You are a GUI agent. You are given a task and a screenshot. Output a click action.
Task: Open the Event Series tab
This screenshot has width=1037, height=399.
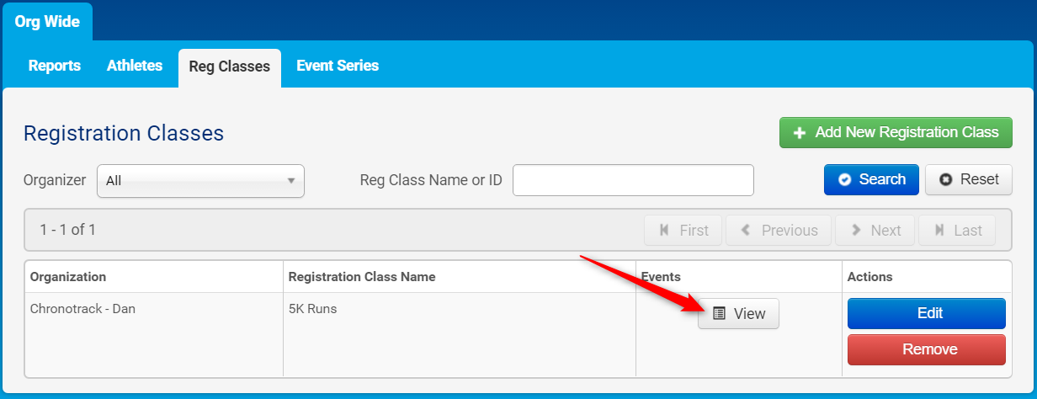click(x=338, y=65)
